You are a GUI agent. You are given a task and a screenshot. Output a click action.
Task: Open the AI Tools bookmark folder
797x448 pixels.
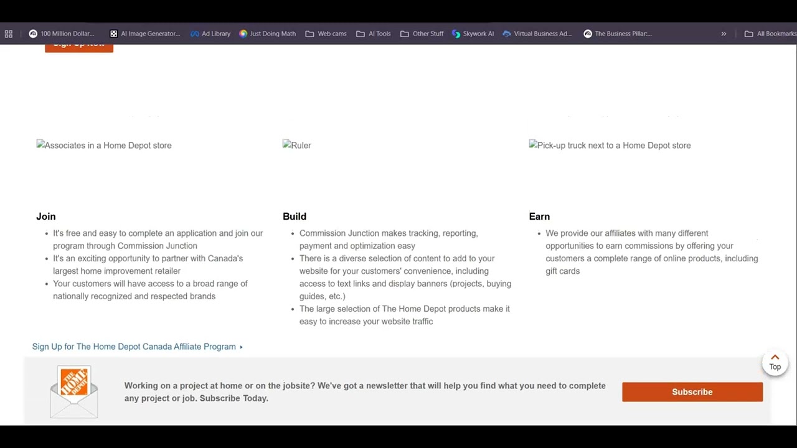click(x=374, y=34)
